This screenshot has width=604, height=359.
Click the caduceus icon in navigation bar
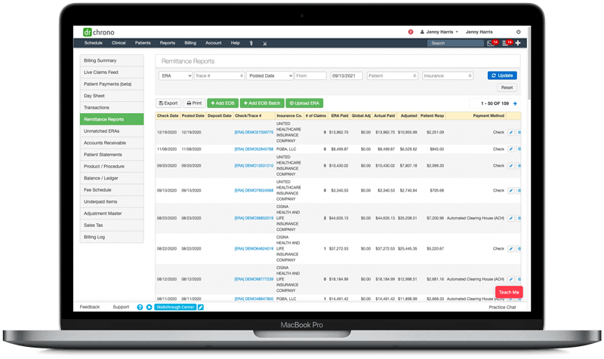coord(251,43)
